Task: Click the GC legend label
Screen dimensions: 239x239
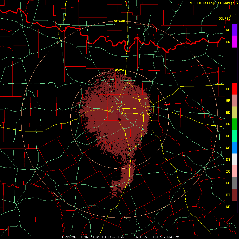Action: click(x=228, y=183)
